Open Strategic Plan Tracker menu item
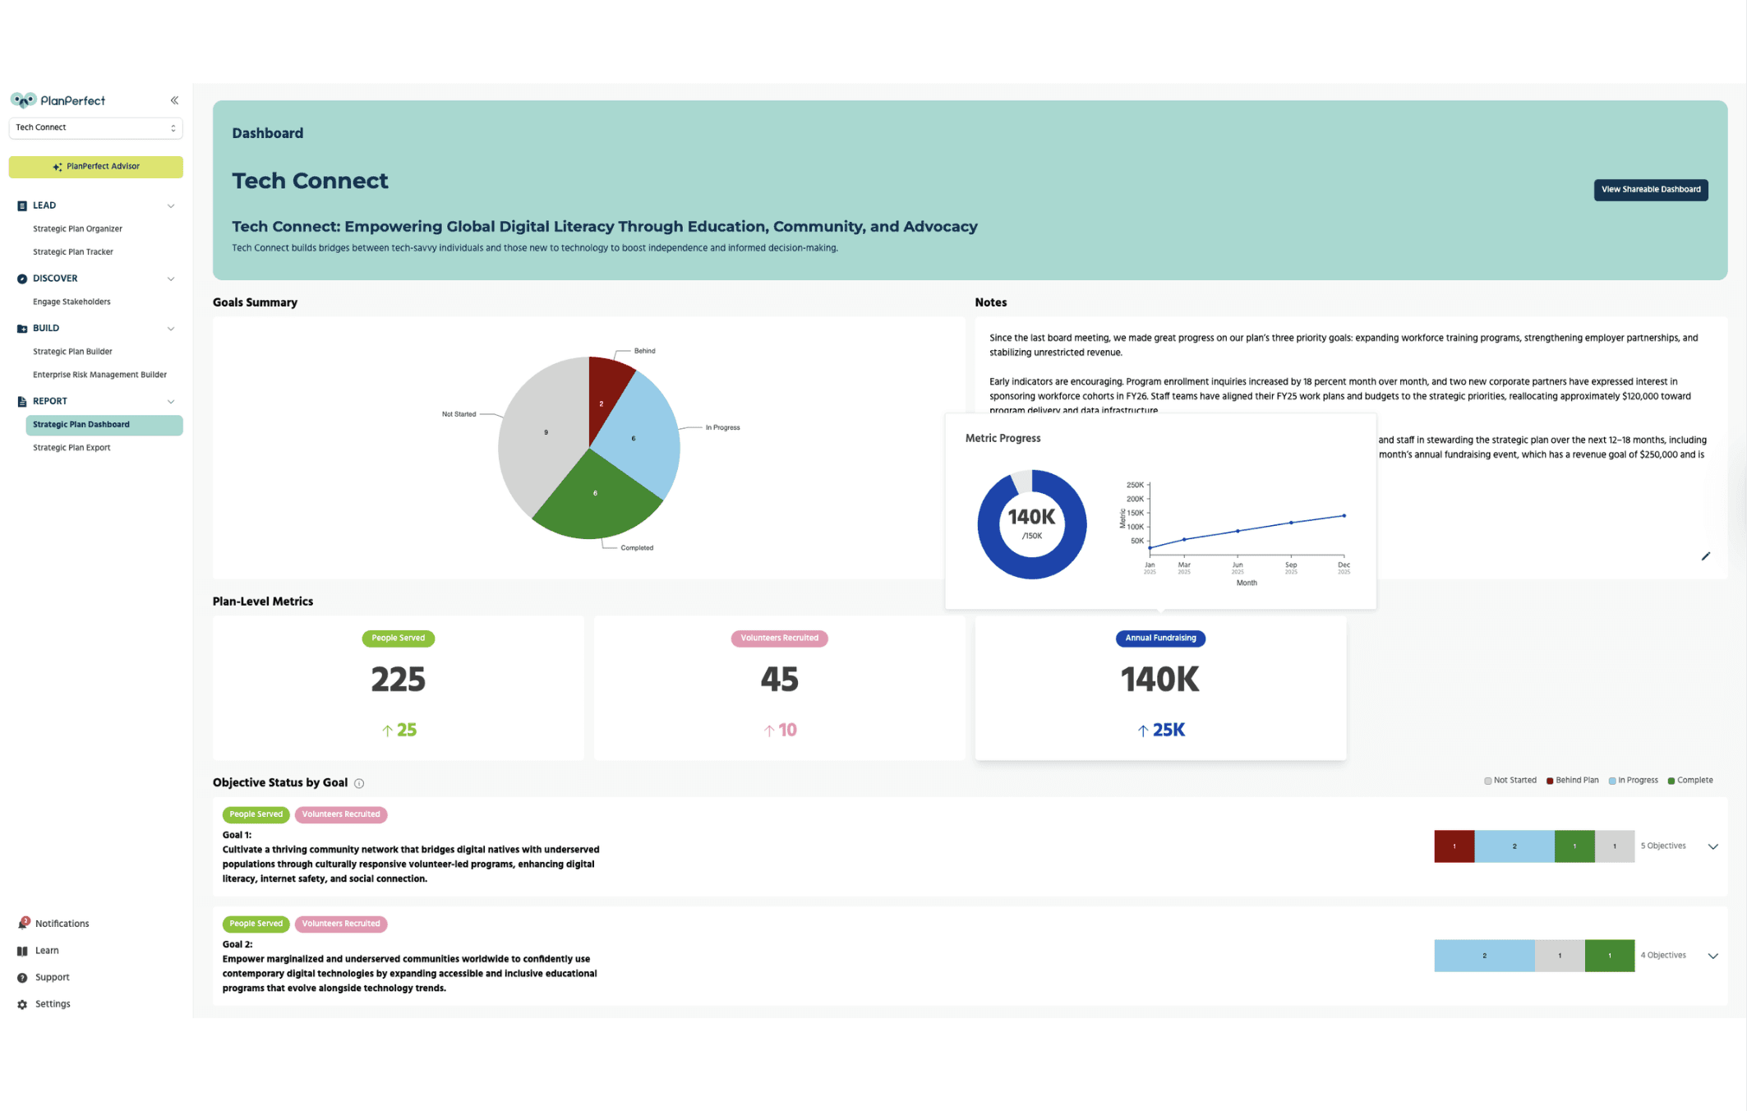The width and height of the screenshot is (1747, 1111). pos(73,252)
